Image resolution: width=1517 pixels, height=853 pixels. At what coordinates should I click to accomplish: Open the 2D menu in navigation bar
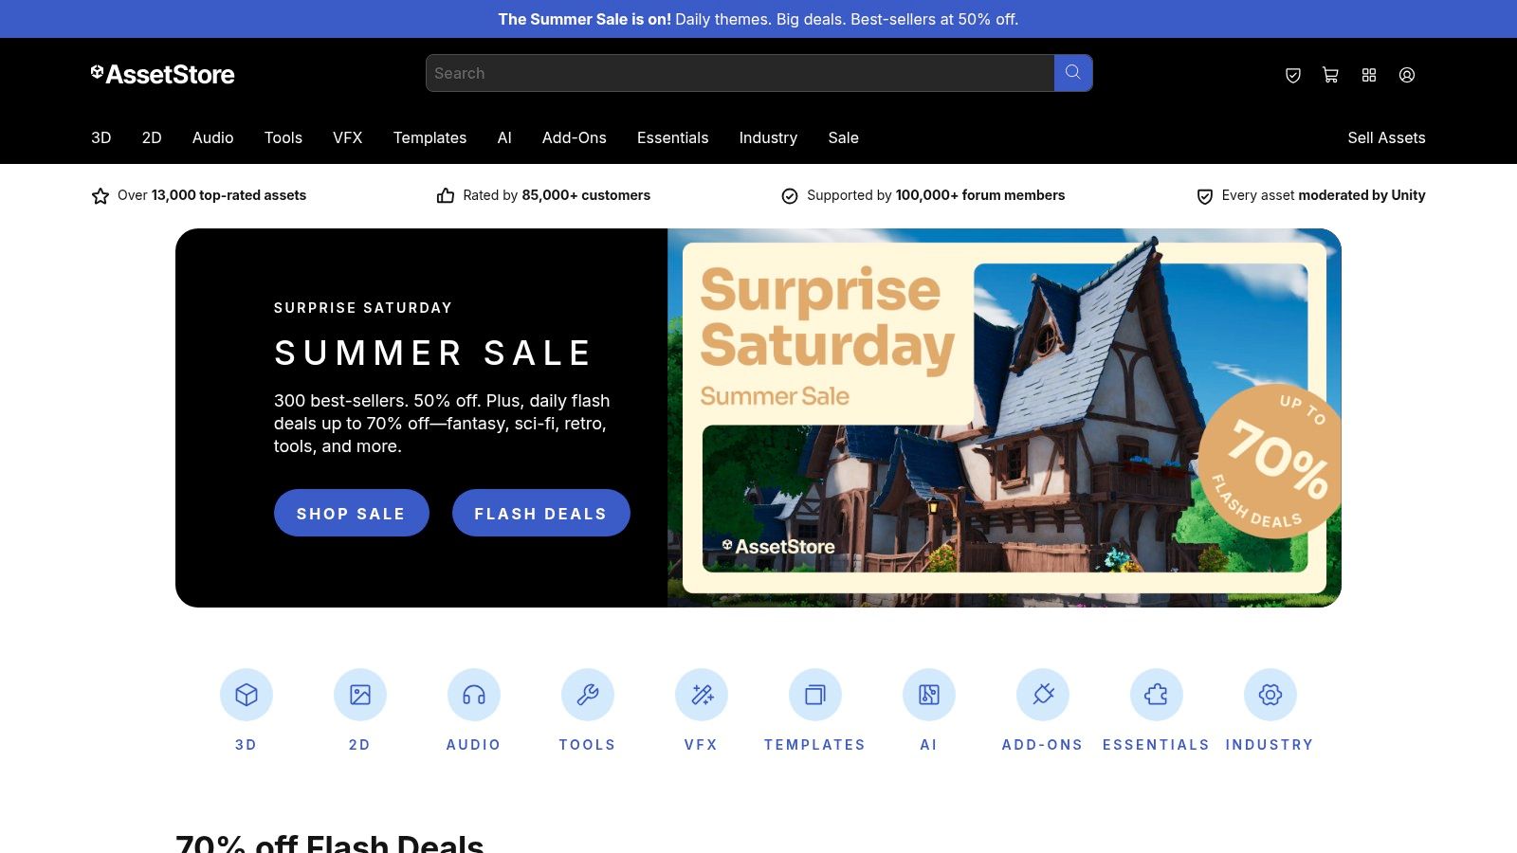tap(152, 137)
